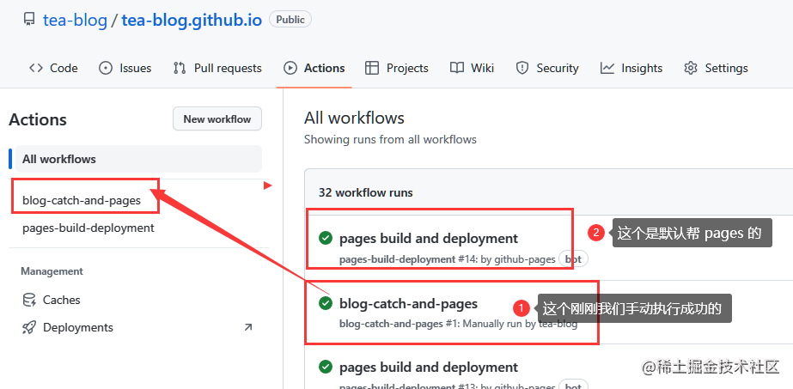Switch to the Code tab
This screenshot has height=389, width=793.
pos(53,68)
